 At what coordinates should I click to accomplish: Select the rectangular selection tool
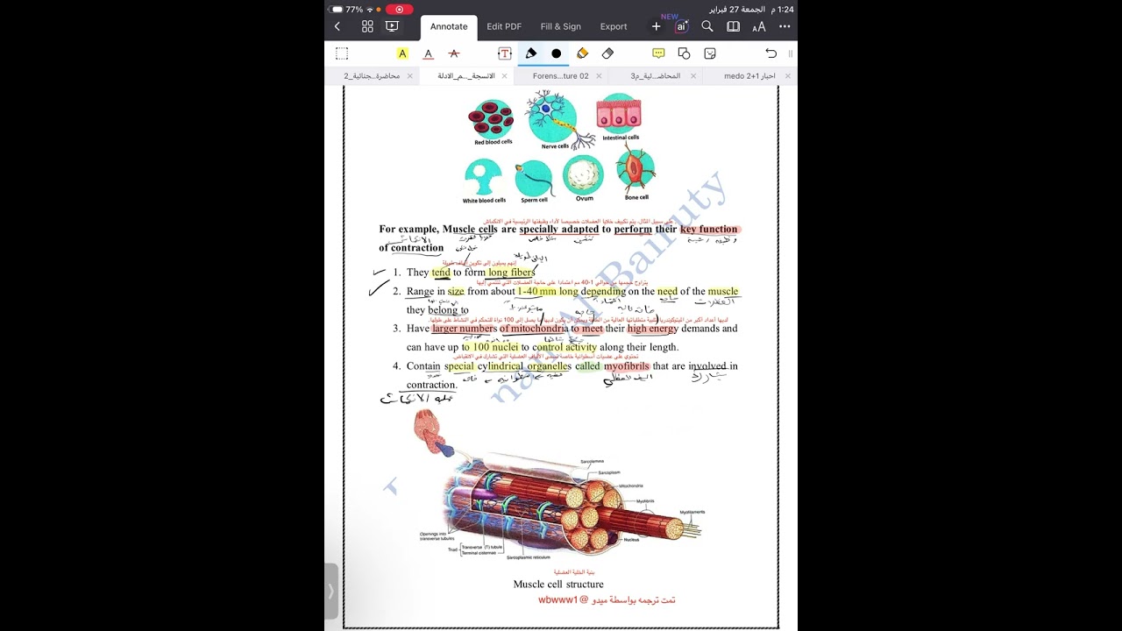(342, 53)
